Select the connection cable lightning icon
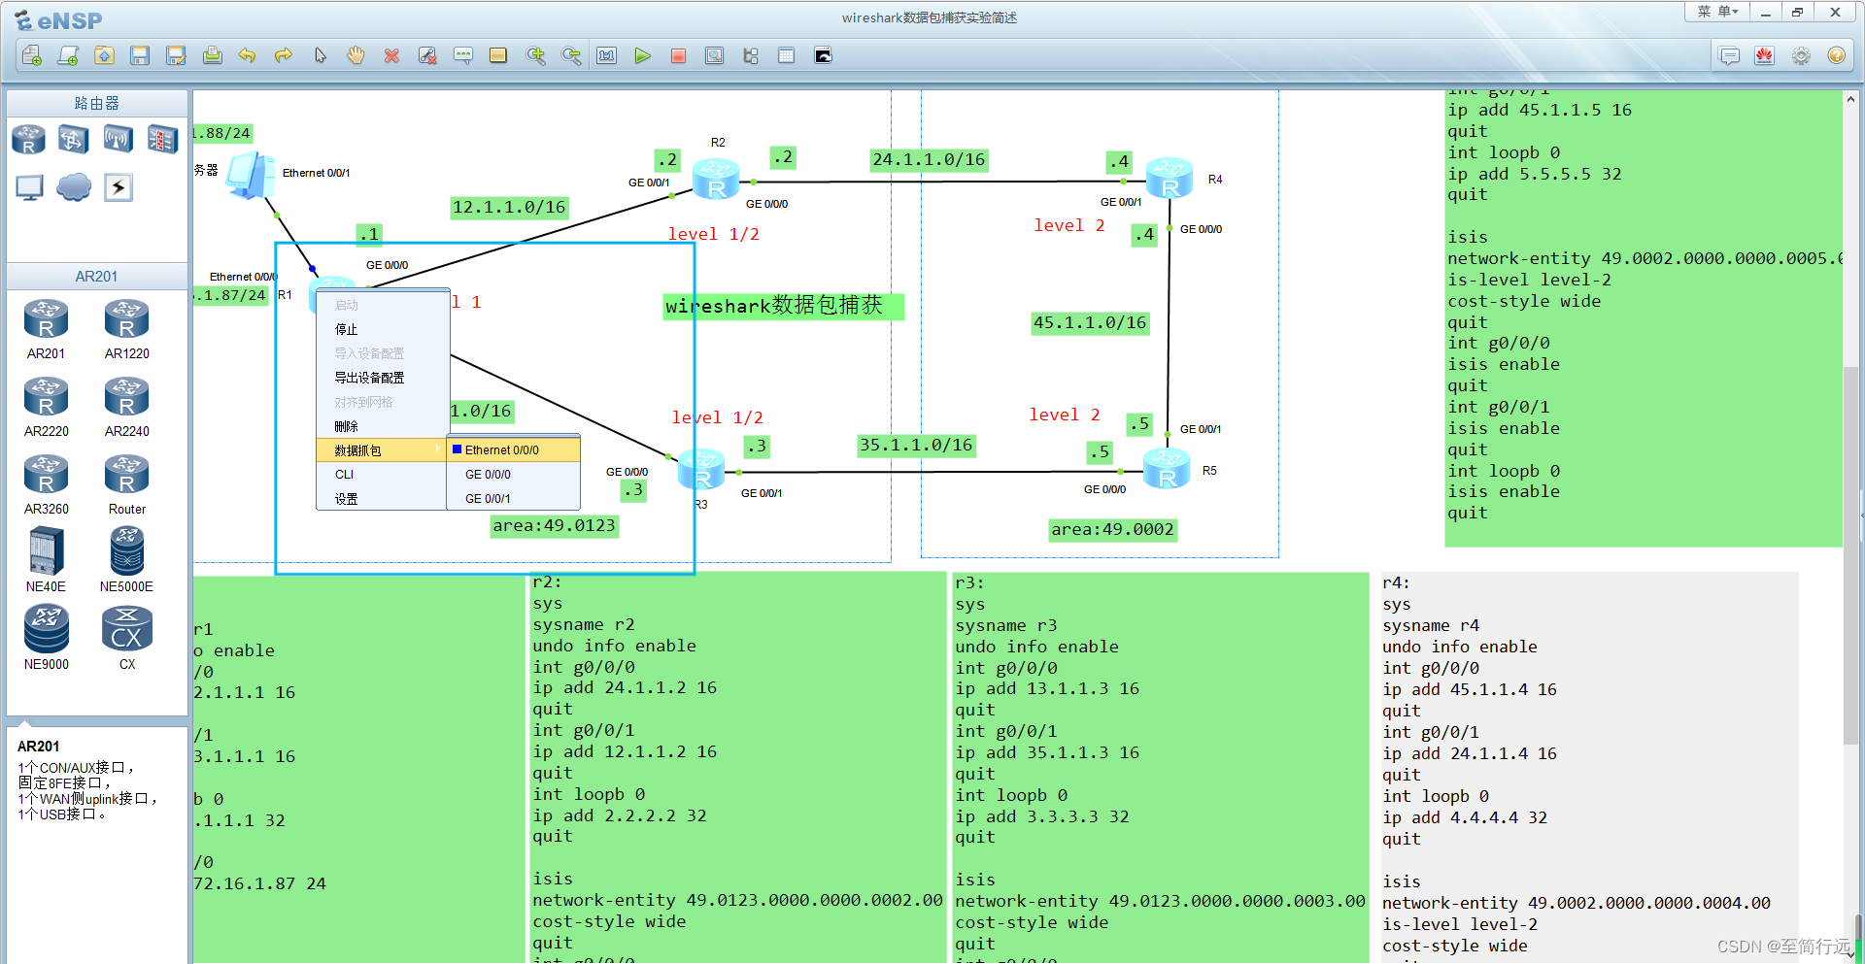This screenshot has height=964, width=1865. click(119, 186)
